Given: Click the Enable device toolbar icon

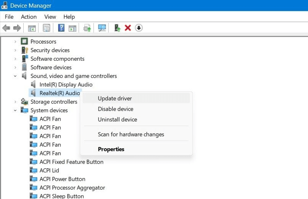Looking at the screenshot, I should tap(117, 28).
